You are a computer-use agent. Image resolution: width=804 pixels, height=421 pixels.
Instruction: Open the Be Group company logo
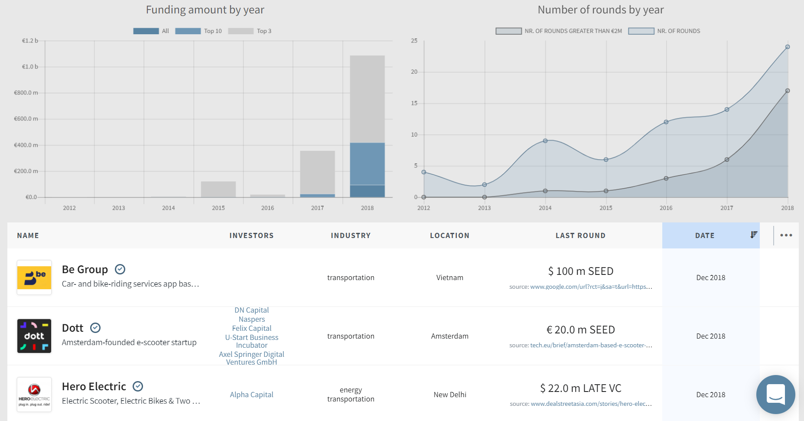click(x=34, y=277)
